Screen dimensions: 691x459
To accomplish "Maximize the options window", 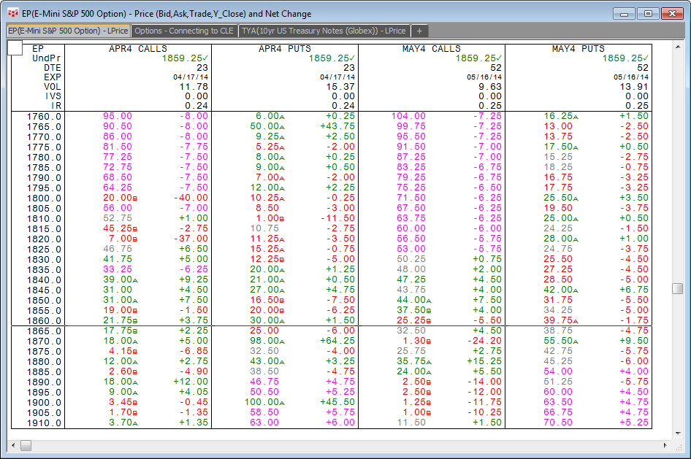I will click(x=647, y=13).
